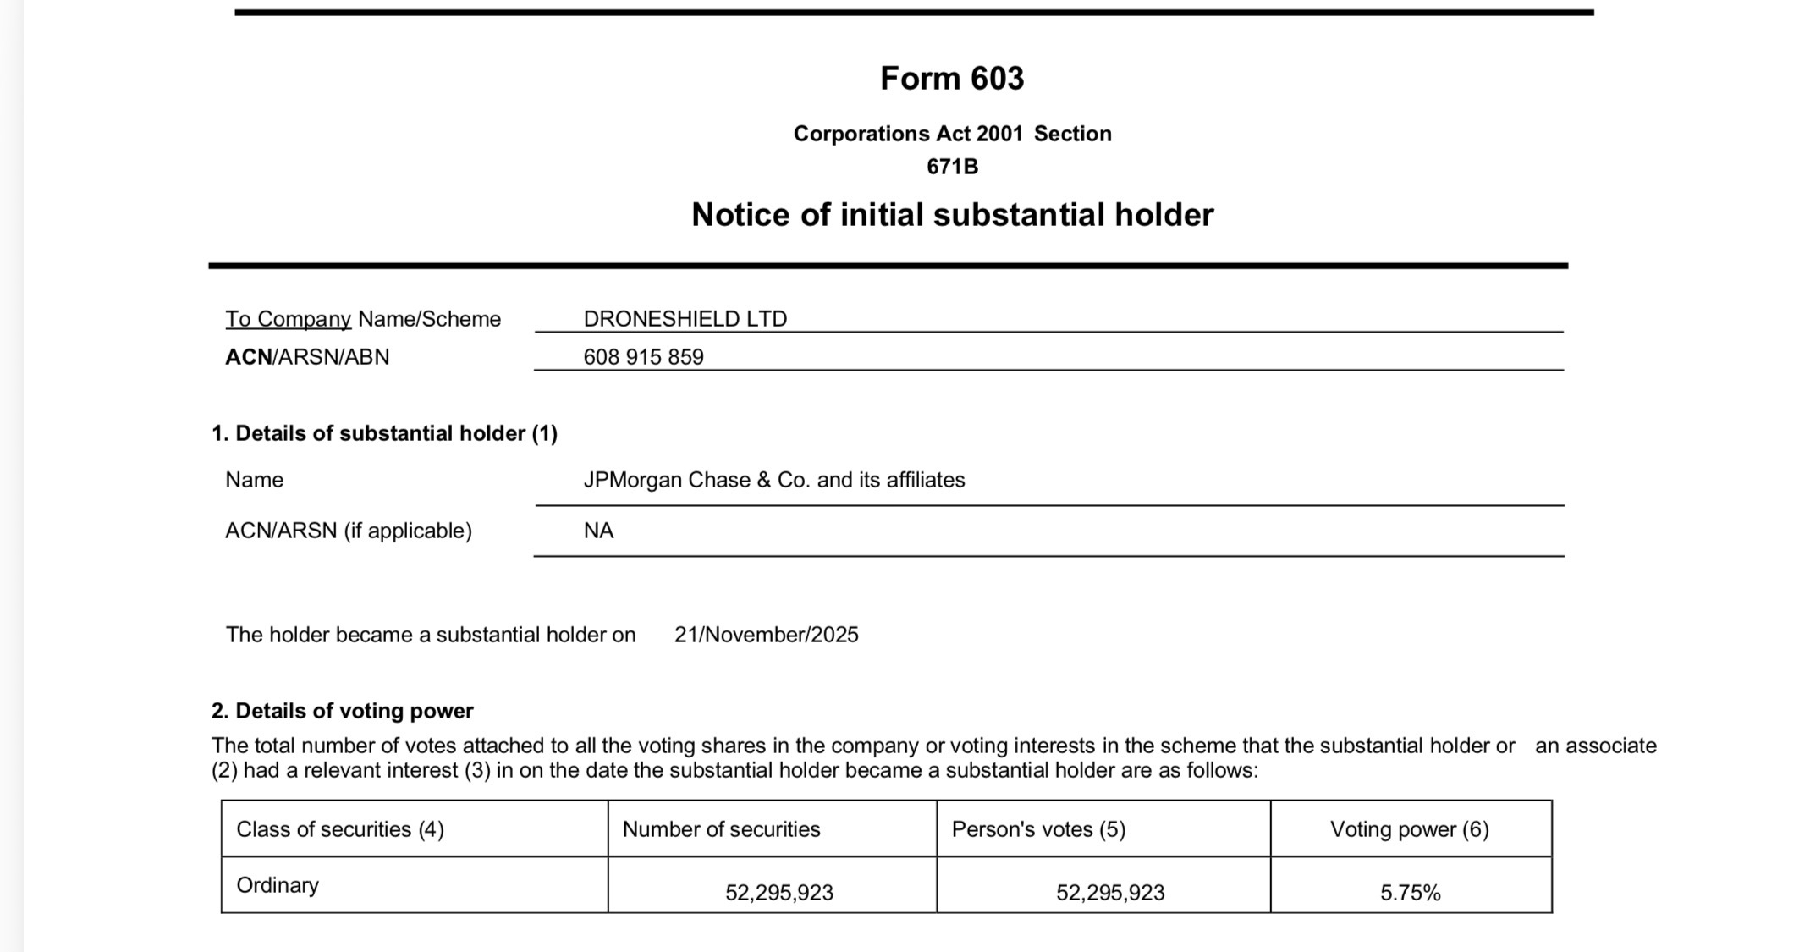Click the Voting power column header
Image resolution: width=1799 pixels, height=952 pixels.
1409,829
